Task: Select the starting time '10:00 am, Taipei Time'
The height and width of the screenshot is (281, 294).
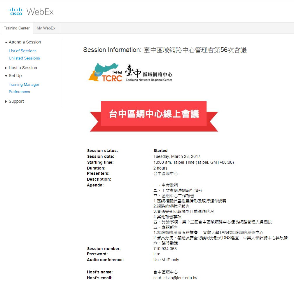Action: click(194, 162)
